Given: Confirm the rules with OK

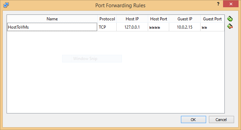Looking at the screenshot, I should [193, 119].
